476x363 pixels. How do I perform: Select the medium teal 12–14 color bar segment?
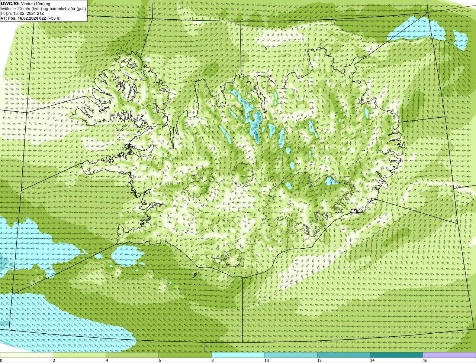click(x=344, y=355)
